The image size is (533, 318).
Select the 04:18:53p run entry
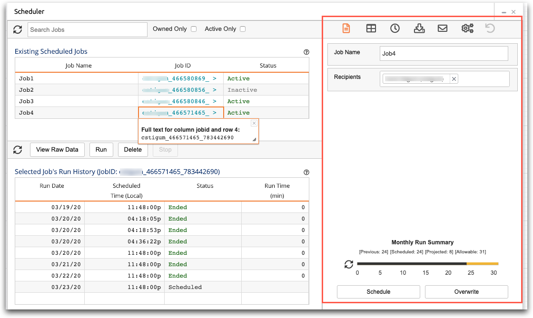coord(144,230)
